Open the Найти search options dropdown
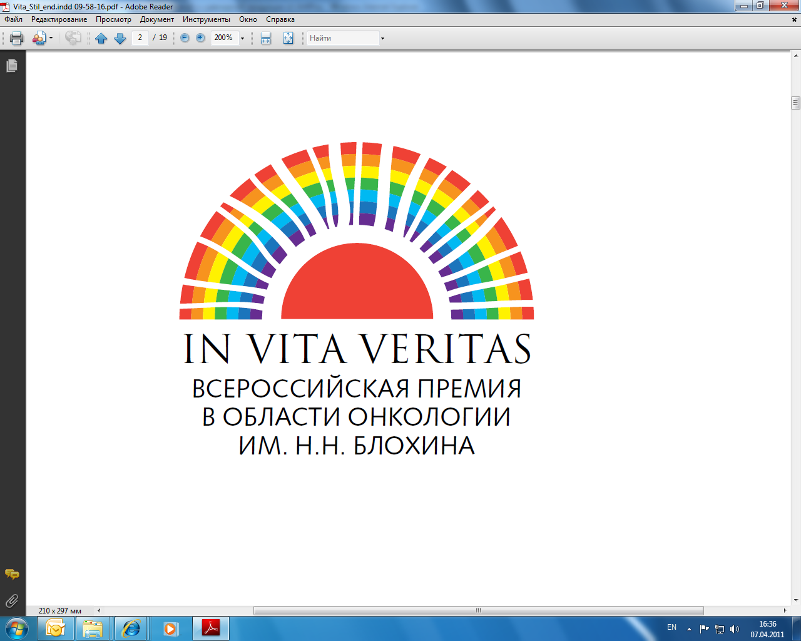The image size is (801, 641). point(382,38)
